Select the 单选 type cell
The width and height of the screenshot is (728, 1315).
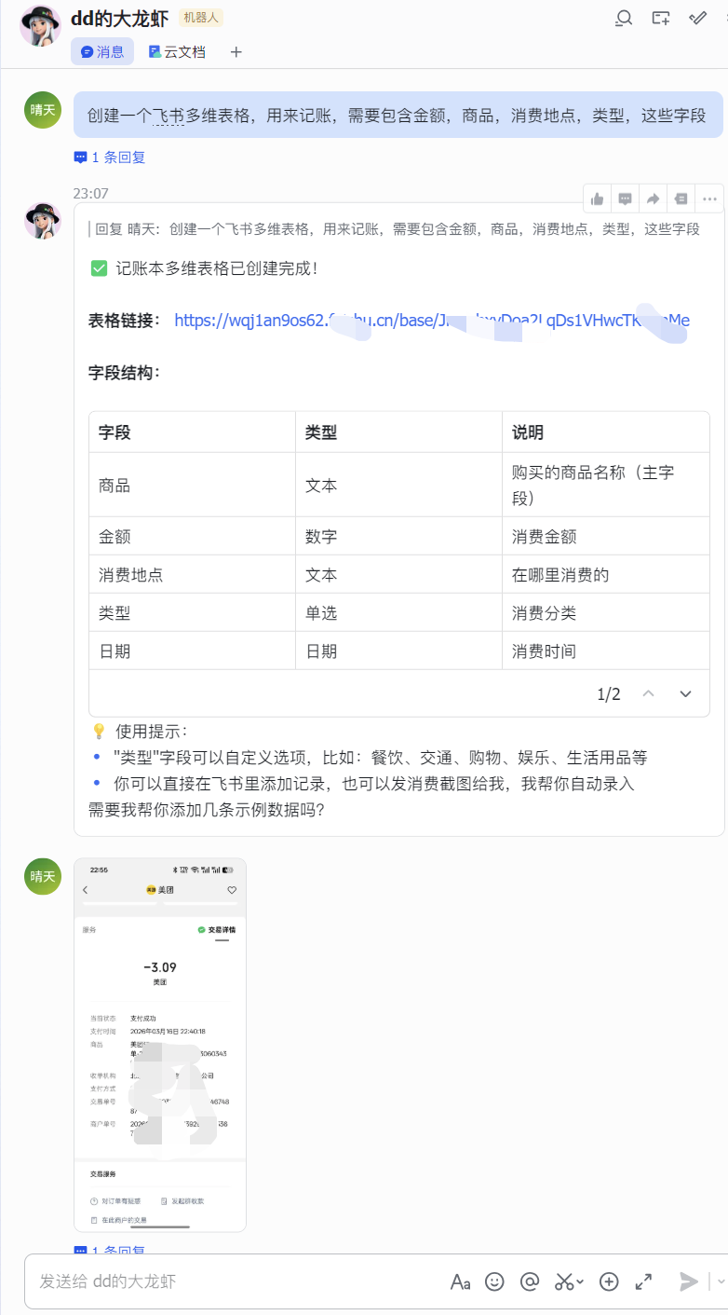coord(398,613)
